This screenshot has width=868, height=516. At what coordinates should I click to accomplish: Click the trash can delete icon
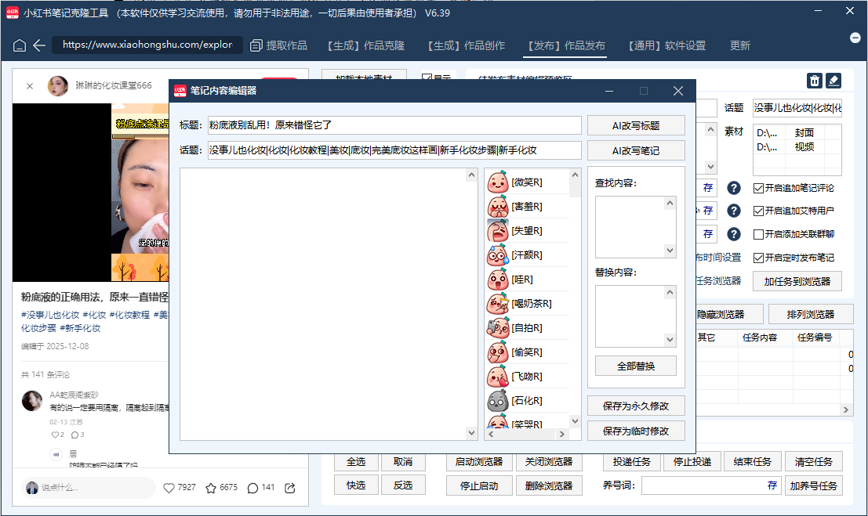tap(815, 81)
